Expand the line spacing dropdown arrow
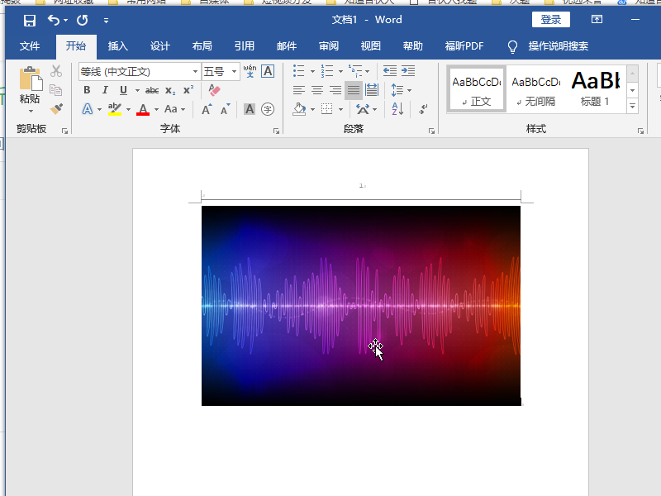Screen dimensions: 661x496 409,90
